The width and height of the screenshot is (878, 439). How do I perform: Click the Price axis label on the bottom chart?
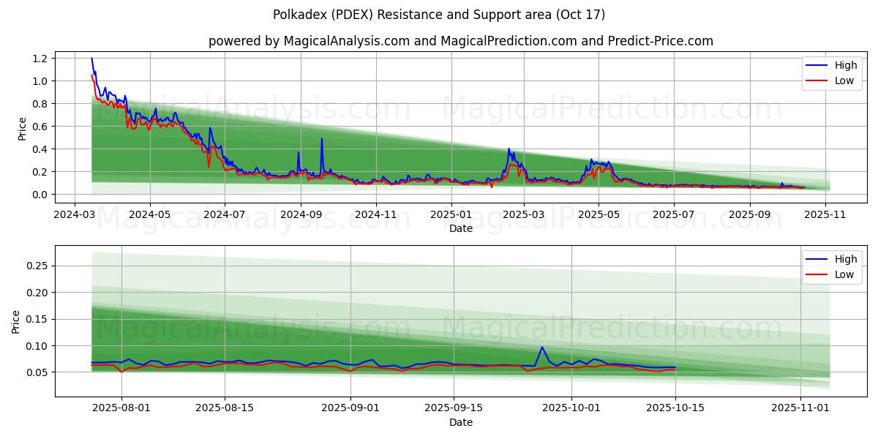pos(17,322)
